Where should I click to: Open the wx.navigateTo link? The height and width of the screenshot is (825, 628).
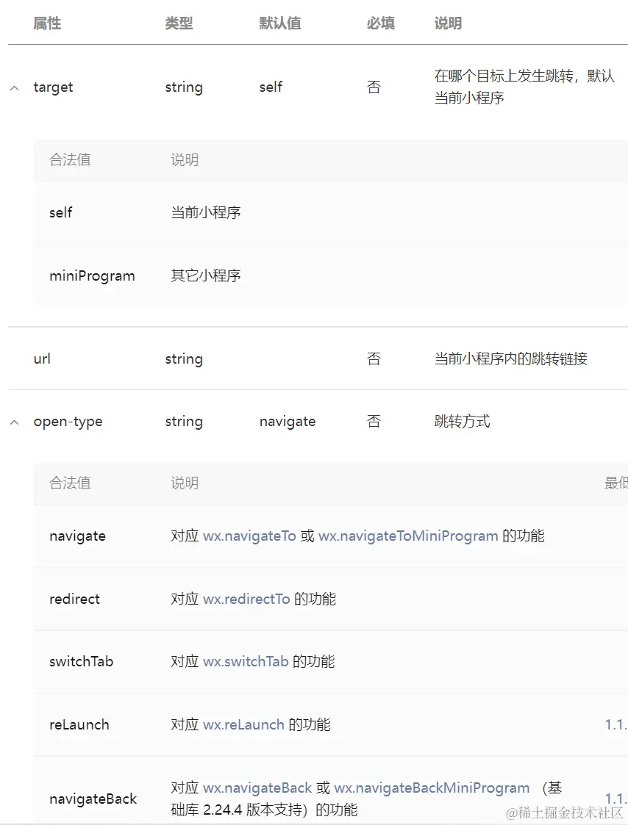[249, 536]
